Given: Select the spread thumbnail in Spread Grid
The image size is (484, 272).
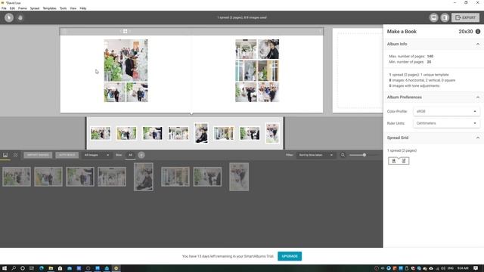Looking at the screenshot, I should 399,161.
